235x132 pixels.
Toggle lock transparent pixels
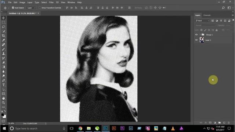pos(202,30)
